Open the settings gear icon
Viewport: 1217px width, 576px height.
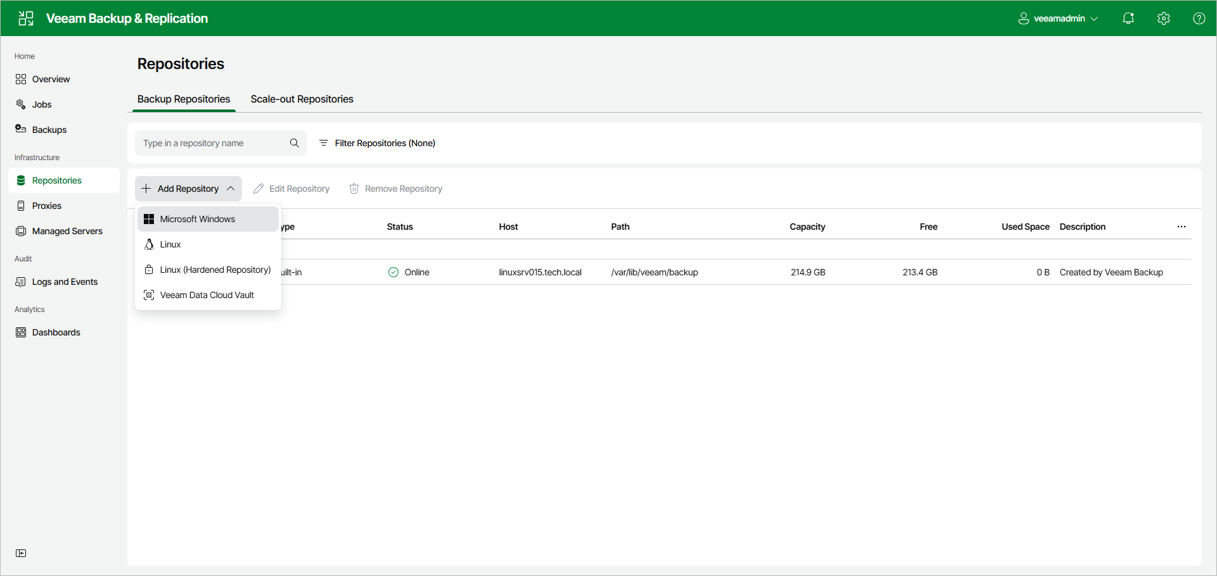1164,18
